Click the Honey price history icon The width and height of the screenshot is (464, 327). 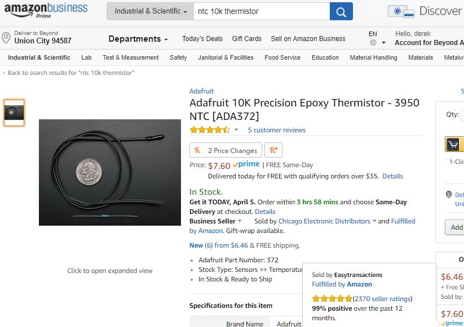pos(197,150)
